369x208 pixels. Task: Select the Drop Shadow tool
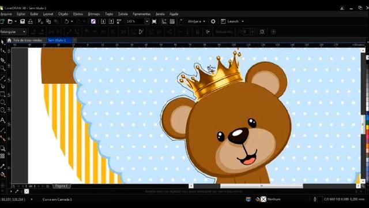[3, 148]
